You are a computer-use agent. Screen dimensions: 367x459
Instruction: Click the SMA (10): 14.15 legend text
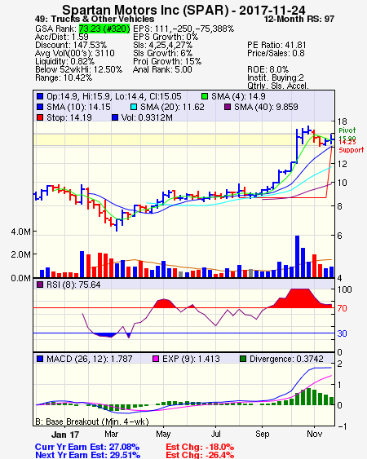(x=78, y=107)
